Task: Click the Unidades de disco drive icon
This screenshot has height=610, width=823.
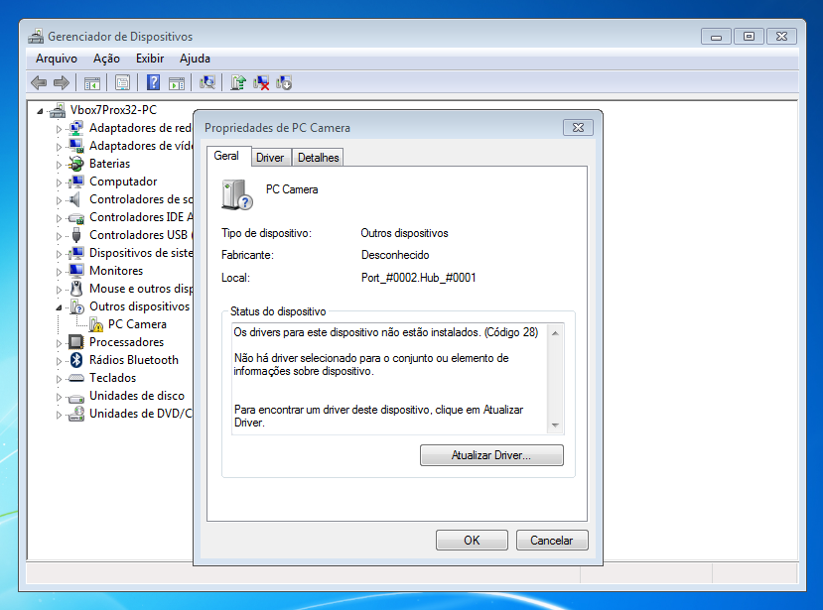Action: [x=76, y=397]
